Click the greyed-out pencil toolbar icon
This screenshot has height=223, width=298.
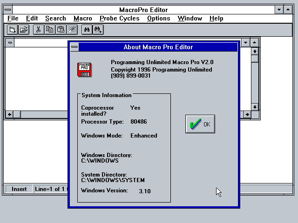click(x=72, y=30)
